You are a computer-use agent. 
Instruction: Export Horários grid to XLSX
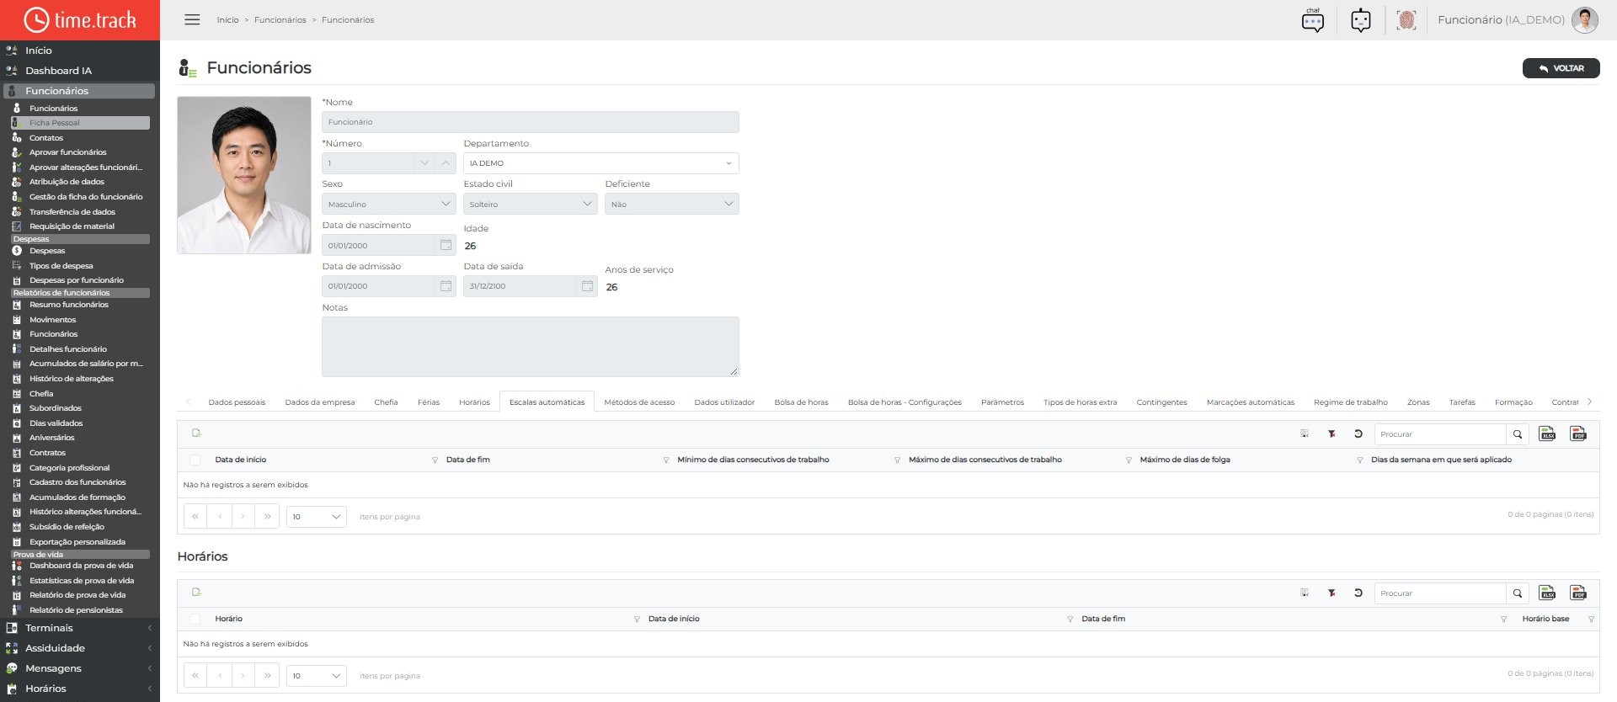point(1547,593)
